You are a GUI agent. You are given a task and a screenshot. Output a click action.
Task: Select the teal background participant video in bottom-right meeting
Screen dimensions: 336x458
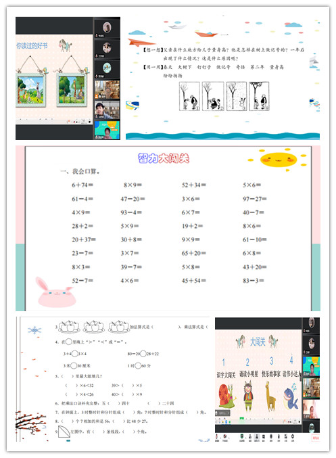point(311,366)
